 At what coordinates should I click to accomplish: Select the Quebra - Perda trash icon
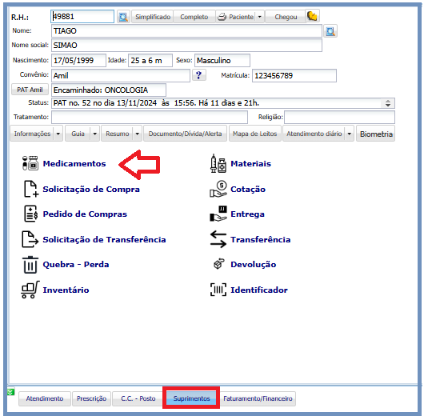(30, 265)
